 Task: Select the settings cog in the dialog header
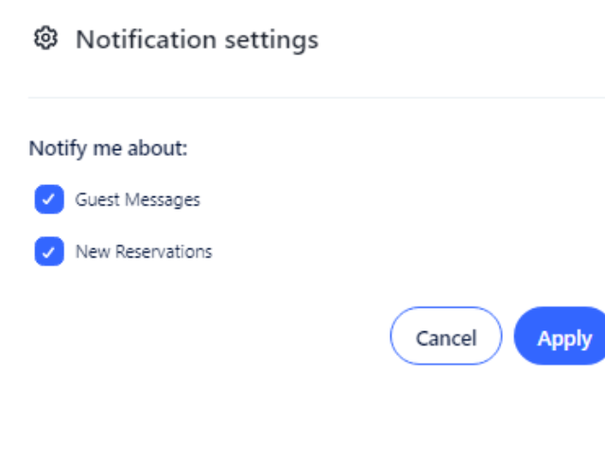click(x=46, y=38)
